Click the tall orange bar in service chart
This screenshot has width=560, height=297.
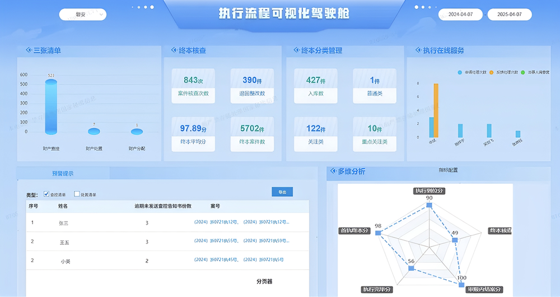click(436, 110)
